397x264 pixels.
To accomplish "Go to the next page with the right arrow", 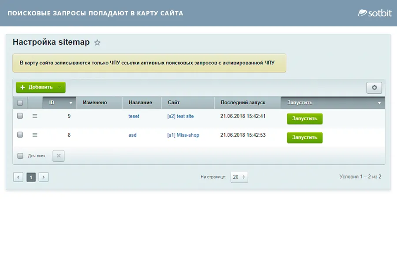I will [44, 177].
